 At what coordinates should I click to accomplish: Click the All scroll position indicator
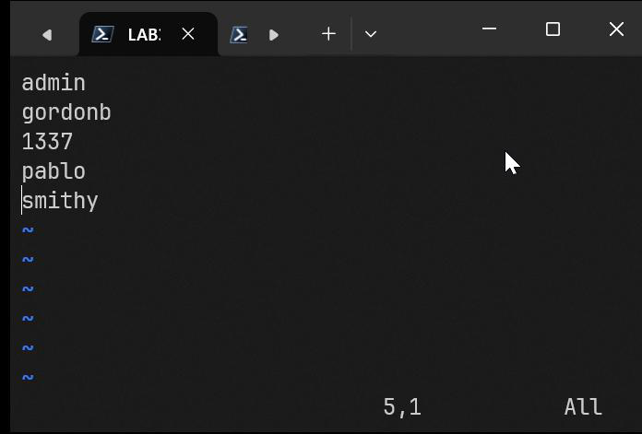point(583,407)
